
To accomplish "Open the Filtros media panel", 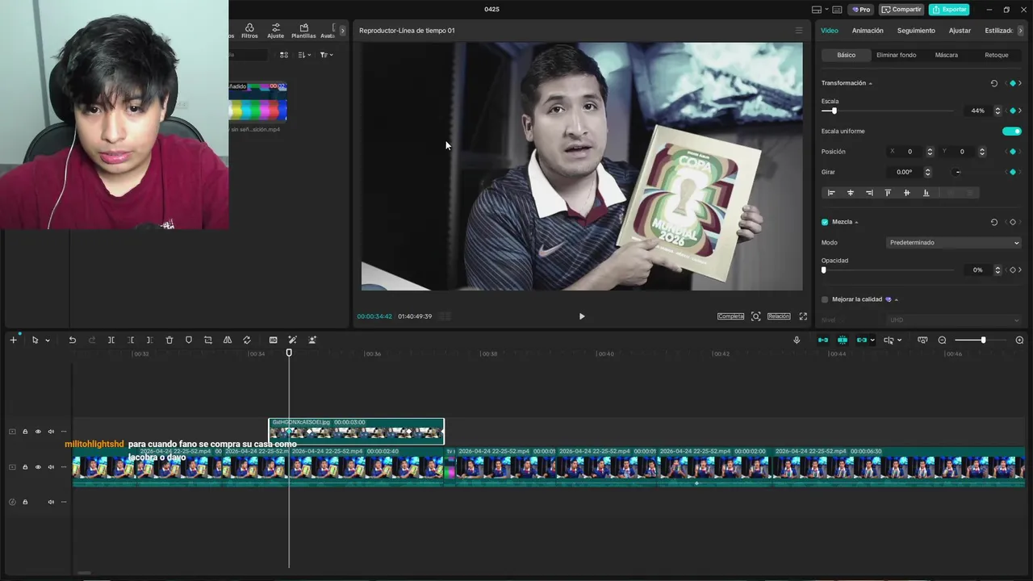I will [x=249, y=31].
